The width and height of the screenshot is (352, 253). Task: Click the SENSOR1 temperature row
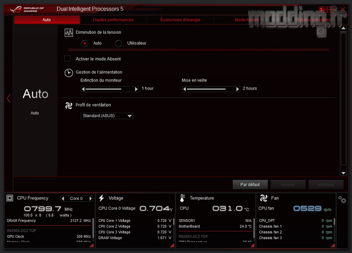click(x=215, y=221)
